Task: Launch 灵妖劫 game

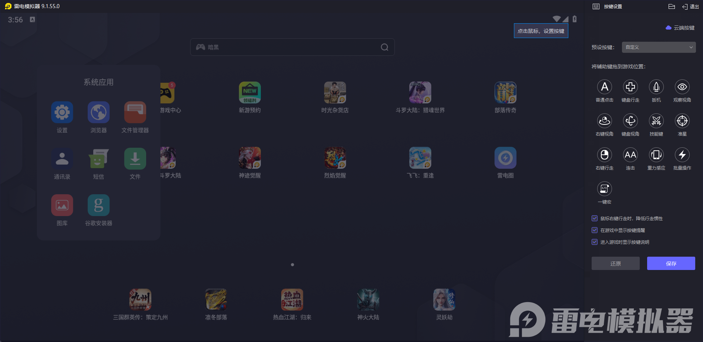Action: click(444, 300)
